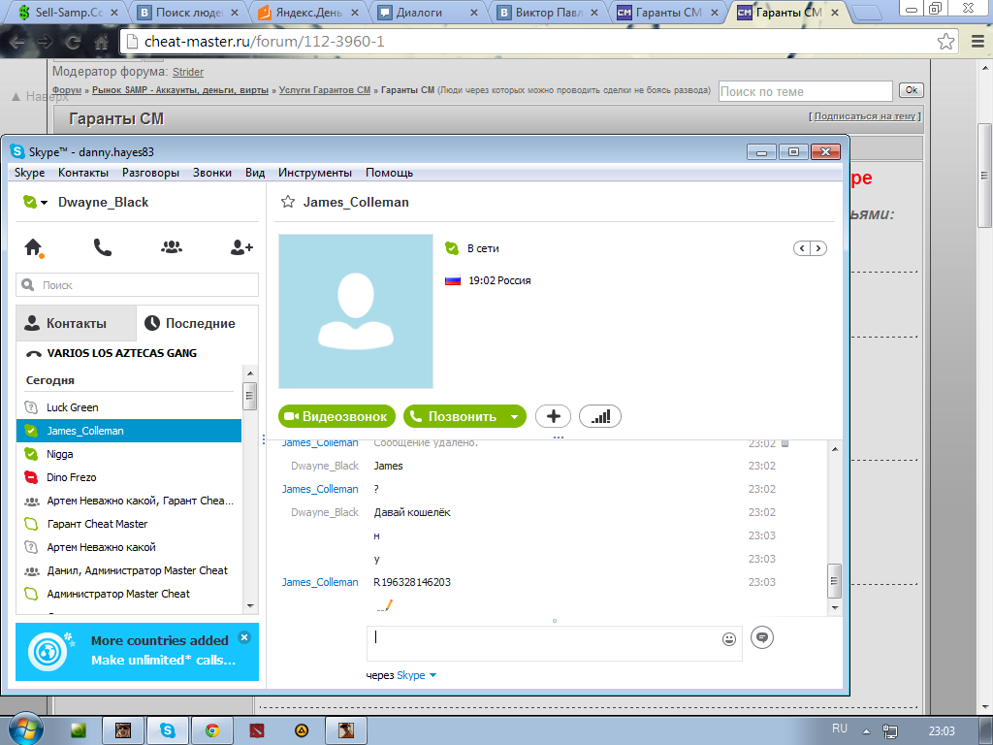Select contact James_Colleman in list

[129, 431]
